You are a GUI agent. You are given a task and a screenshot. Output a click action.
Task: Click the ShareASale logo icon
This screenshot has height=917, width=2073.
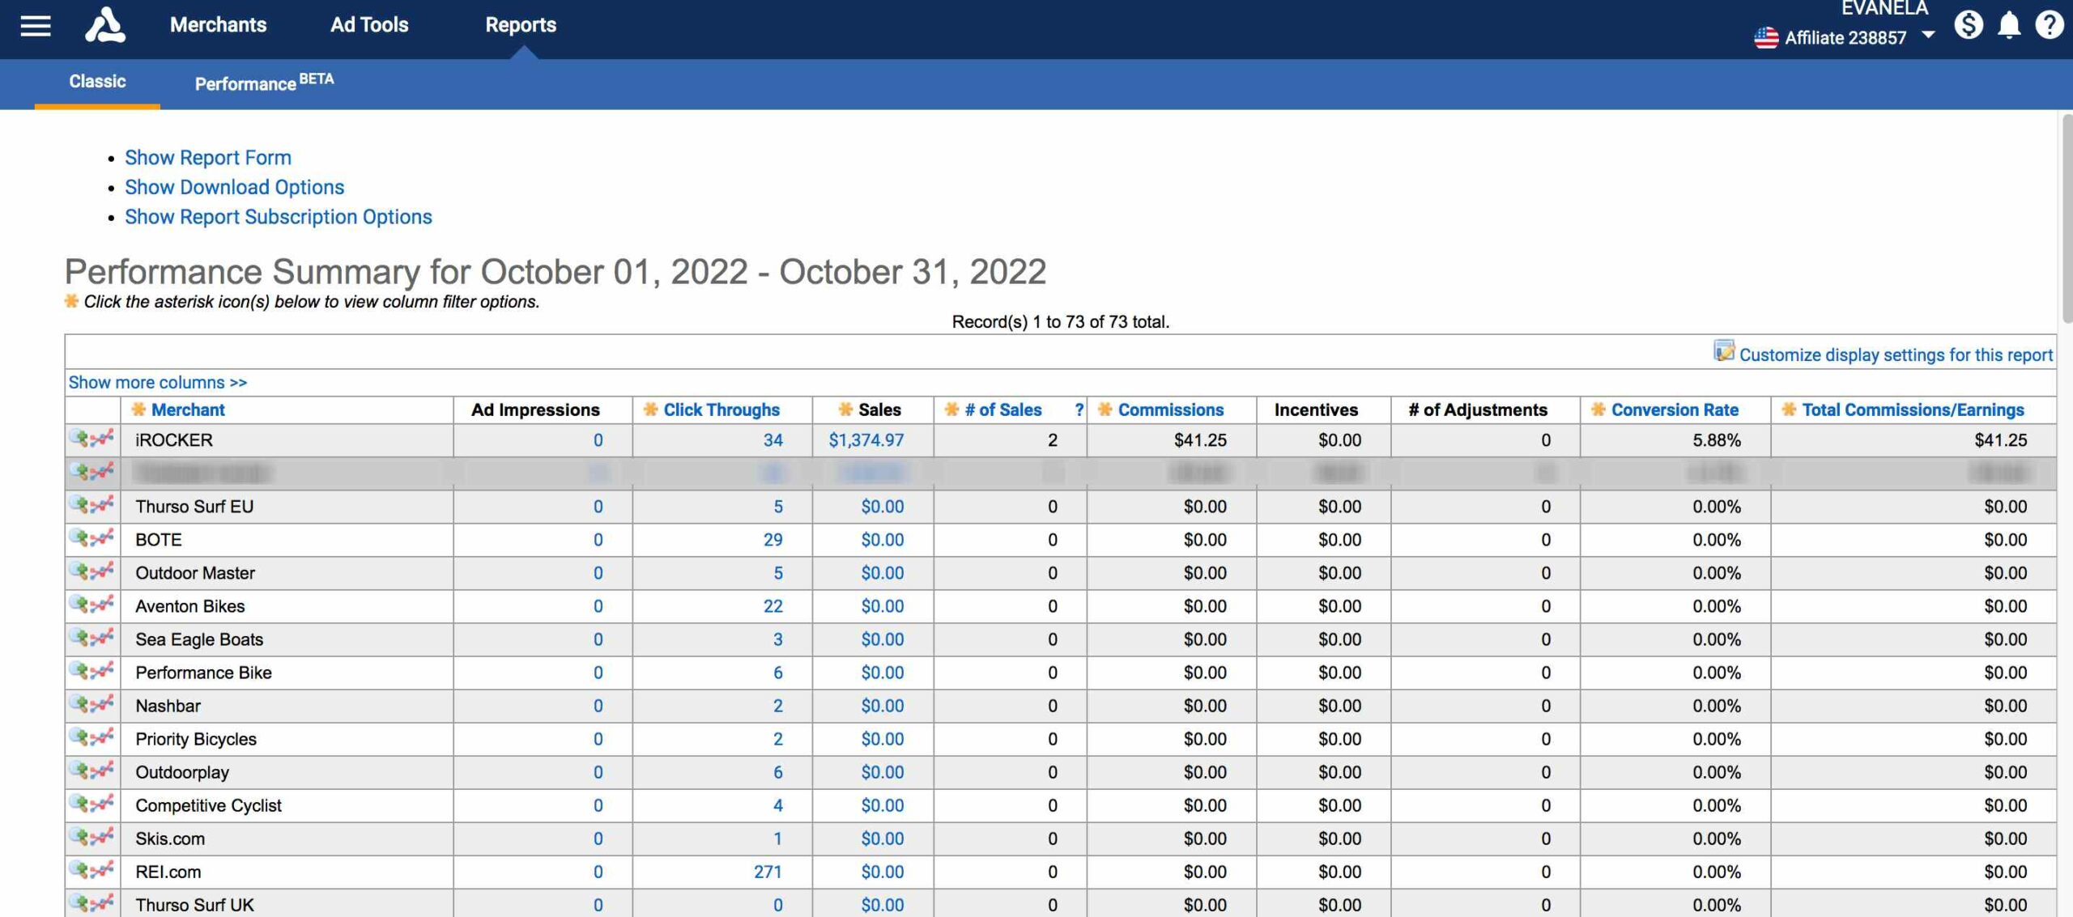pos(105,24)
